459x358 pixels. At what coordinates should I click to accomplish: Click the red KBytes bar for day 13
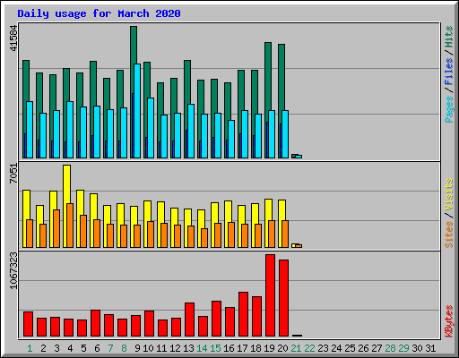point(189,320)
